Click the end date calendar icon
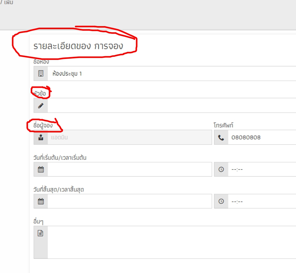This screenshot has height=273, width=296. tap(41, 201)
